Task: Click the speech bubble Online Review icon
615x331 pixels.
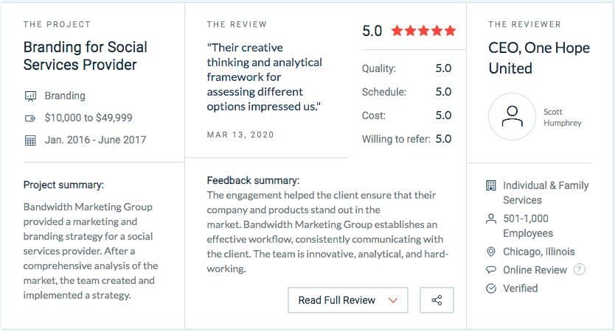Action: coord(490,269)
